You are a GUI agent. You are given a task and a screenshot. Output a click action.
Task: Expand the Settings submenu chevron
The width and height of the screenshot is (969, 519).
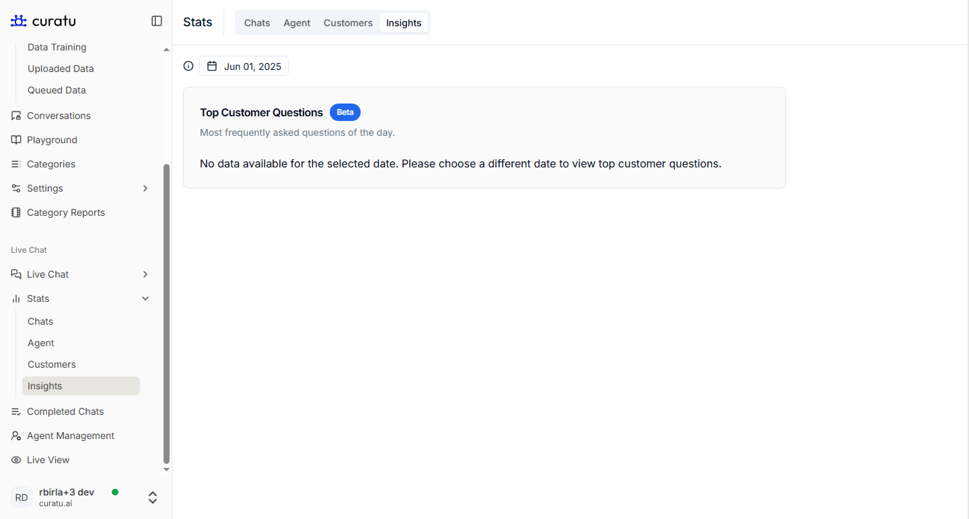(145, 188)
